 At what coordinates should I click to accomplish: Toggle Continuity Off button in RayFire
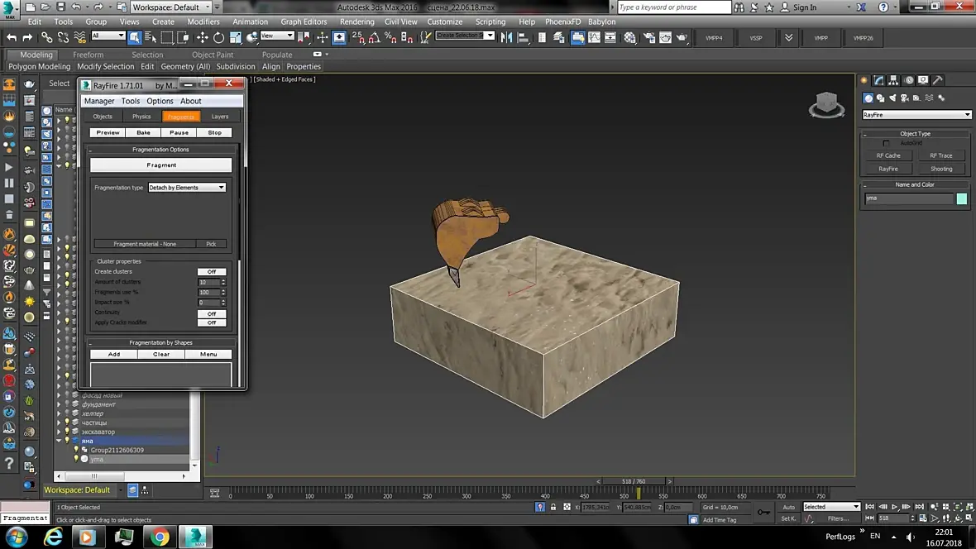tap(212, 313)
